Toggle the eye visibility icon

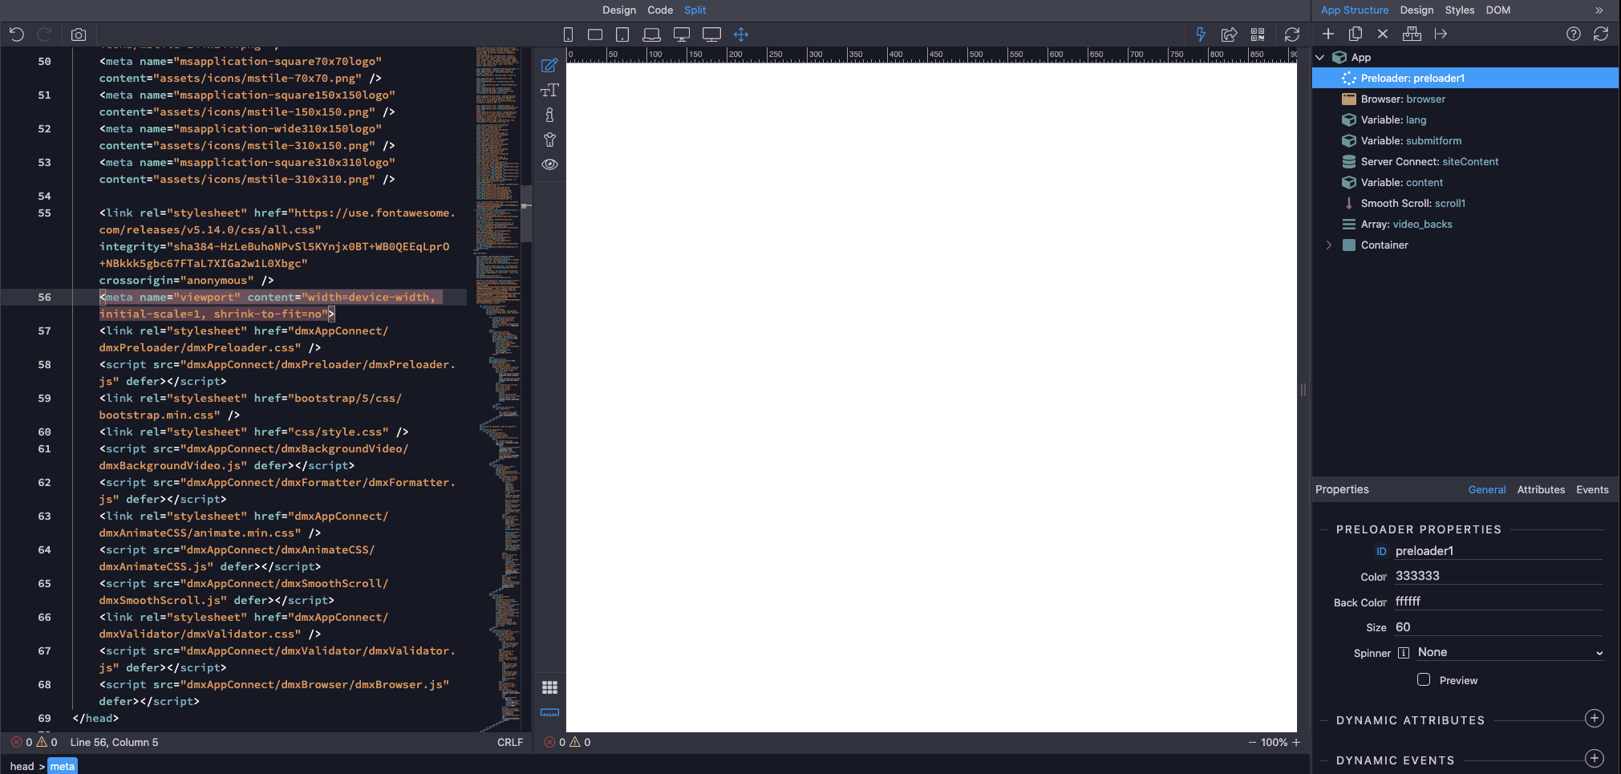tap(549, 164)
